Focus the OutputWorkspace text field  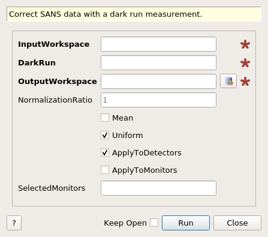158,81
